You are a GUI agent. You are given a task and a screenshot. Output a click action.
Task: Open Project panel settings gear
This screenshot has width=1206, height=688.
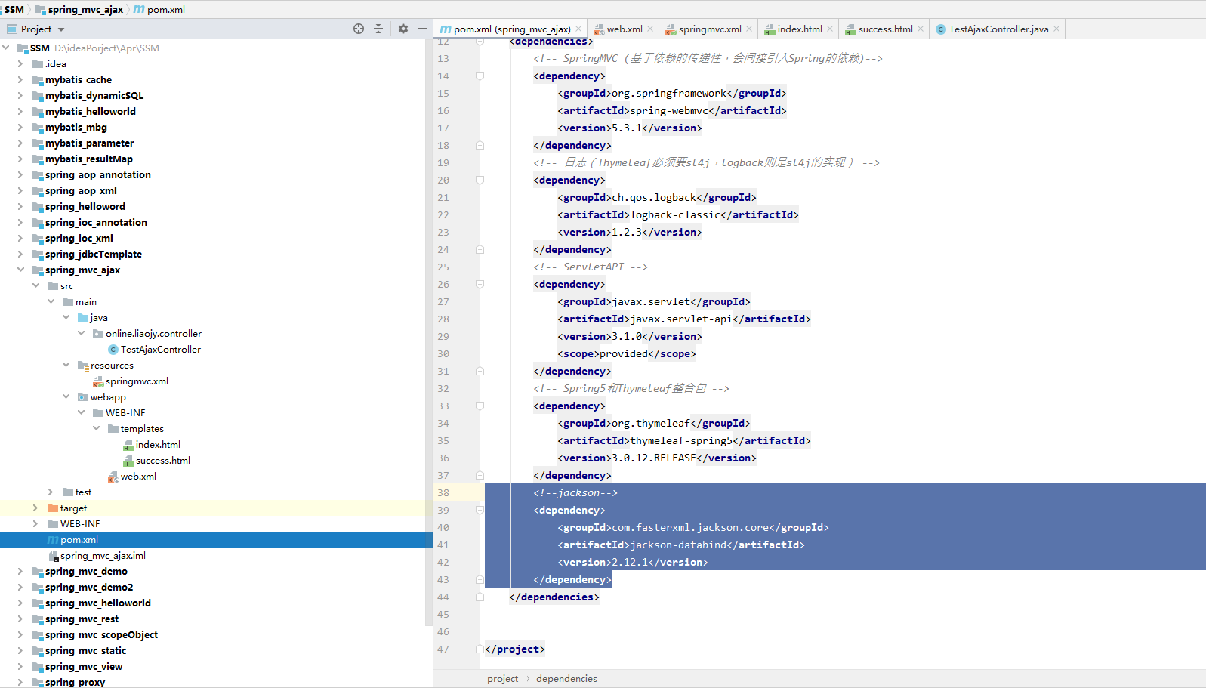point(403,29)
